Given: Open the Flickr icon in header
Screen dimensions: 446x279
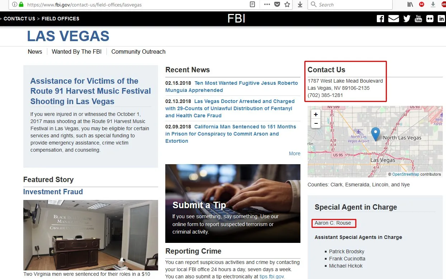Looking at the screenshot, I should coord(430,19).
